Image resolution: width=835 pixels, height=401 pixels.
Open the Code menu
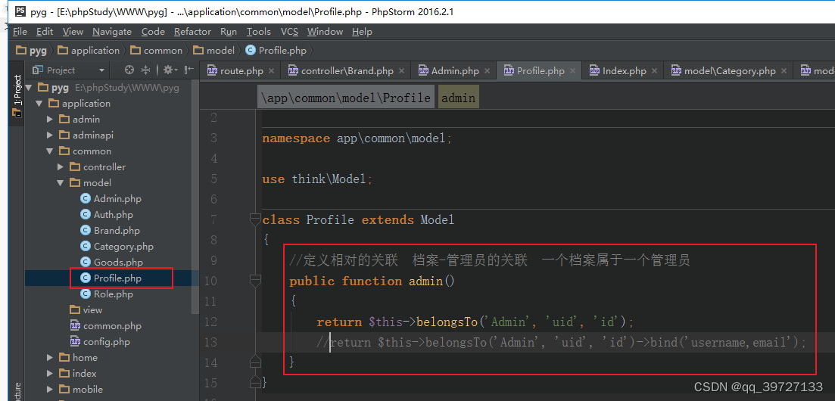click(153, 32)
